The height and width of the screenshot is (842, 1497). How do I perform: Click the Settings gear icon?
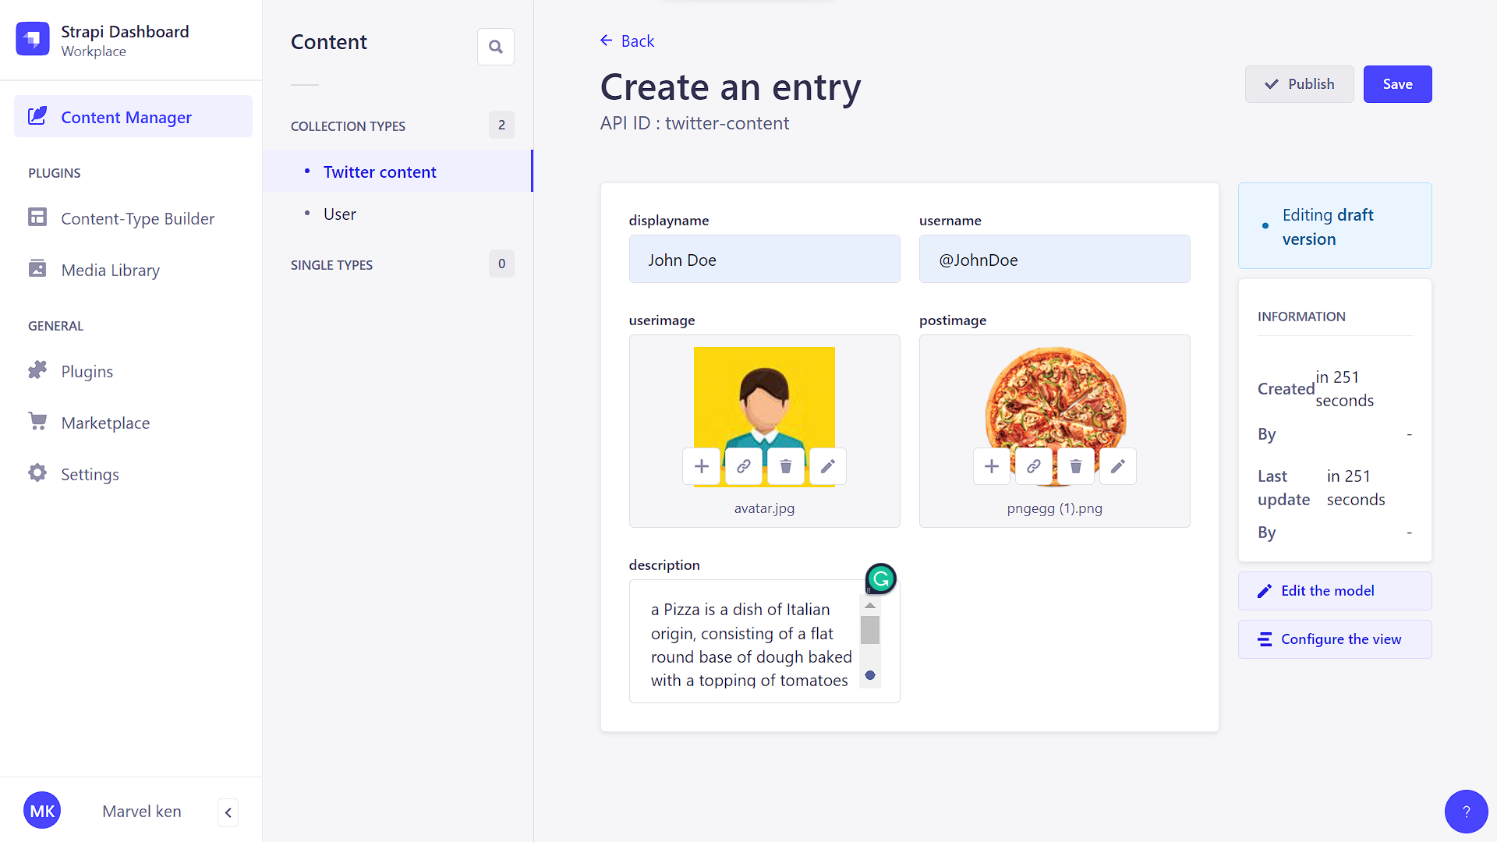pos(37,472)
